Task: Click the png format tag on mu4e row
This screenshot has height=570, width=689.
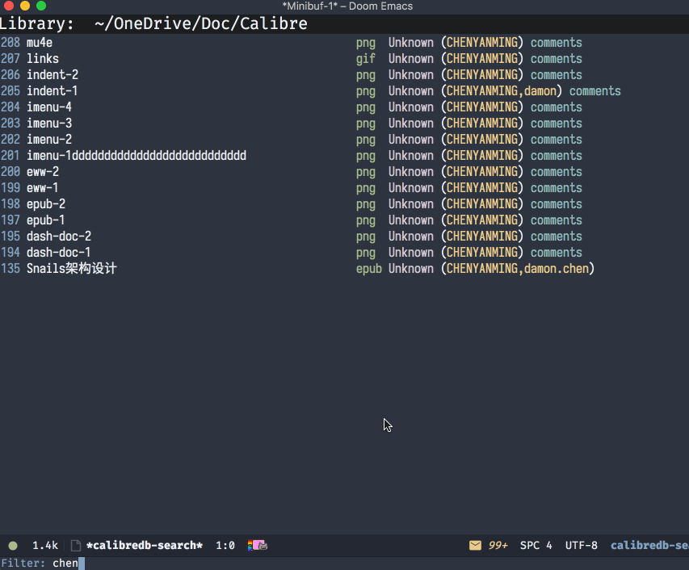Action: (x=364, y=42)
